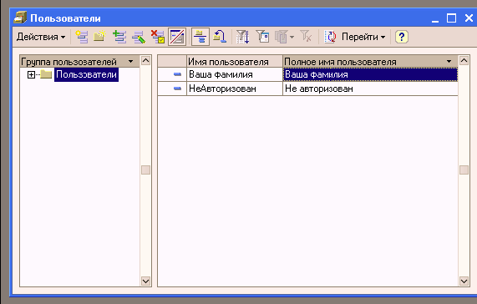Screen dimensions: 477x304
Task: Click the Add by copying icon
Action: coord(119,37)
